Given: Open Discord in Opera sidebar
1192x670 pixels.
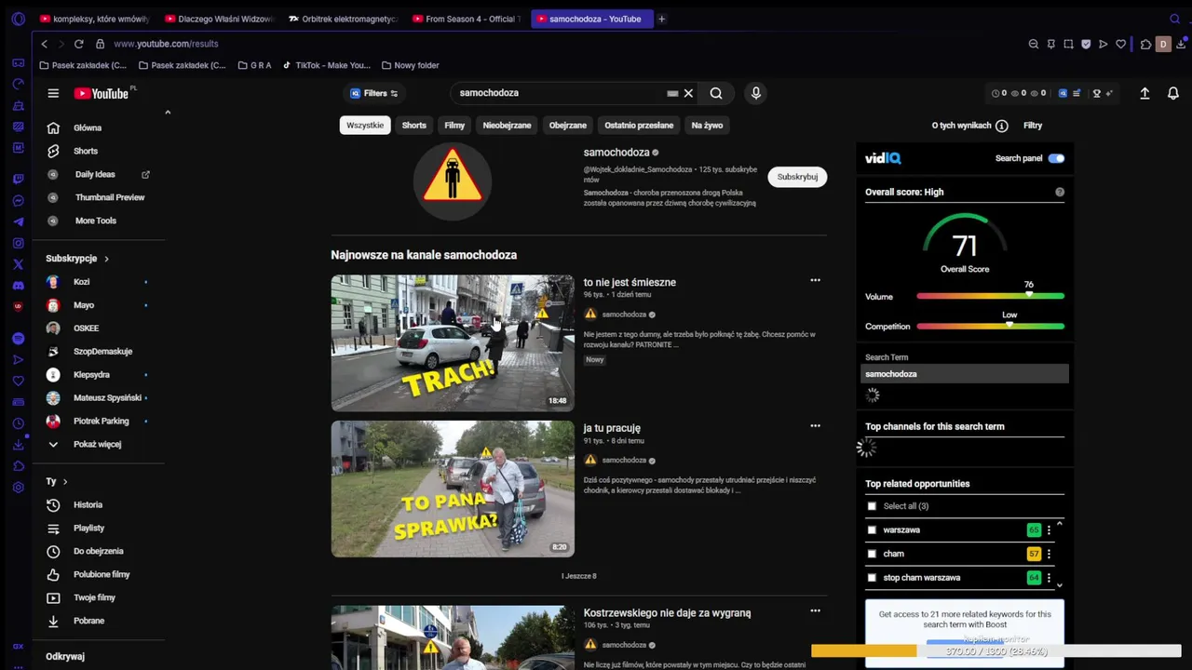Looking at the screenshot, I should click(x=18, y=286).
